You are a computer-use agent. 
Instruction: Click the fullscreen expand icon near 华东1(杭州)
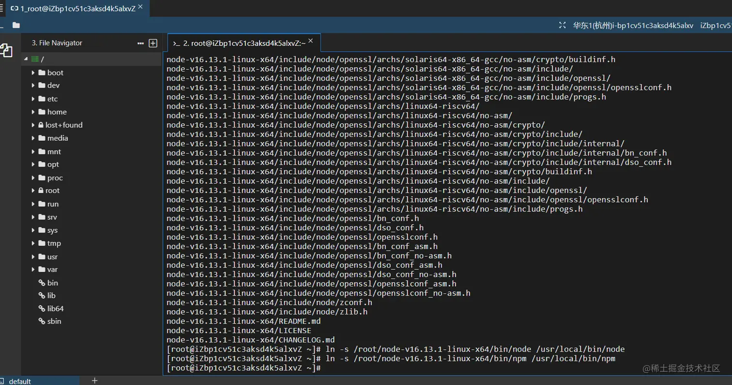562,25
